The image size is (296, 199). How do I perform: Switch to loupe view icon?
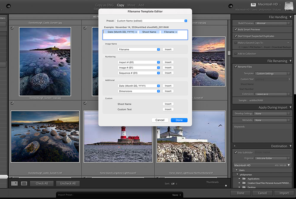pos(24,183)
